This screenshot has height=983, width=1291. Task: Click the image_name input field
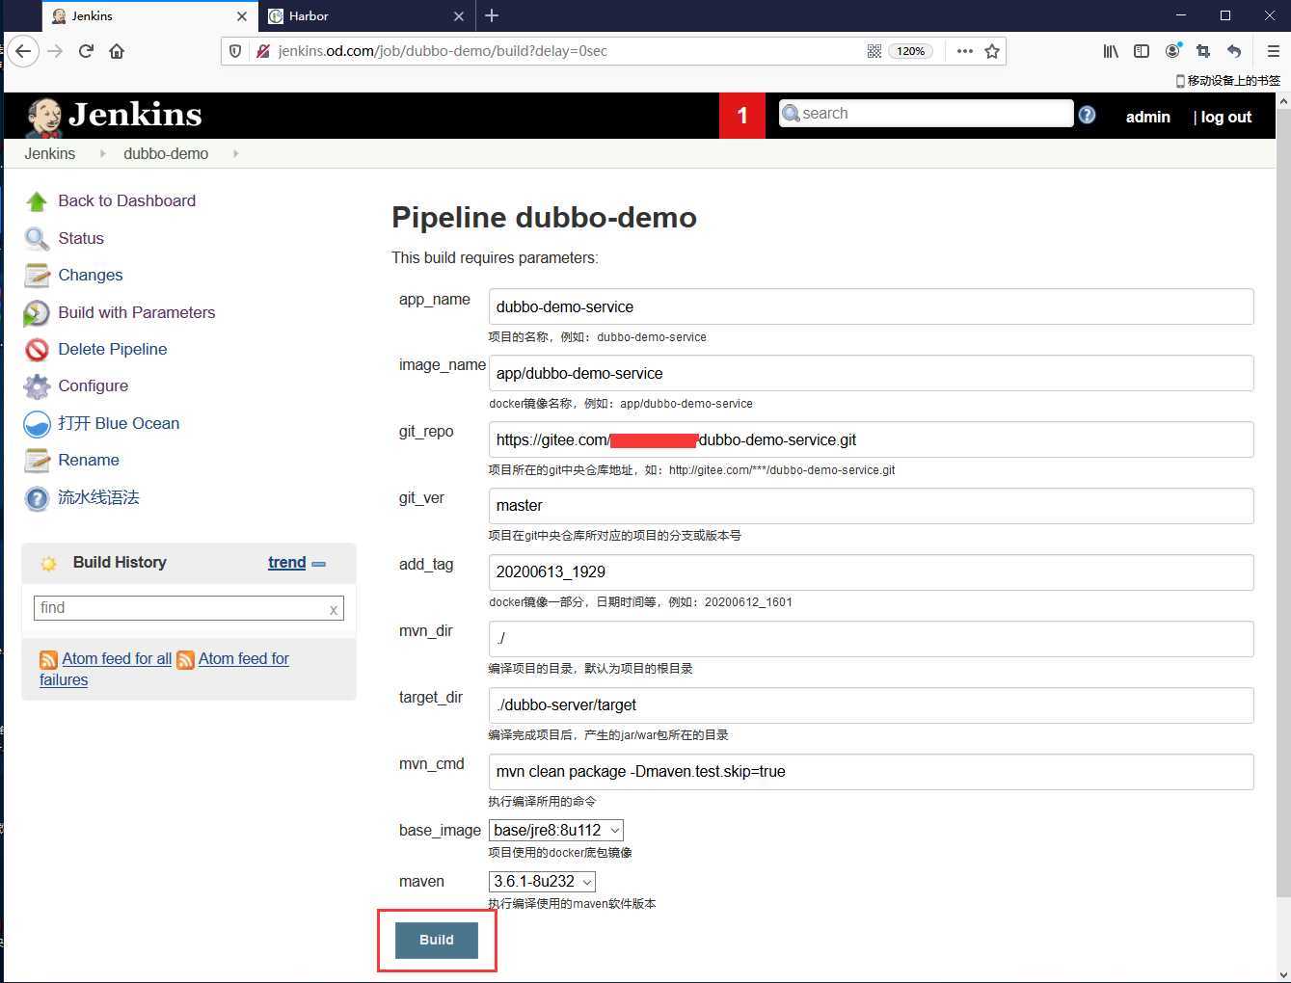tap(871, 373)
